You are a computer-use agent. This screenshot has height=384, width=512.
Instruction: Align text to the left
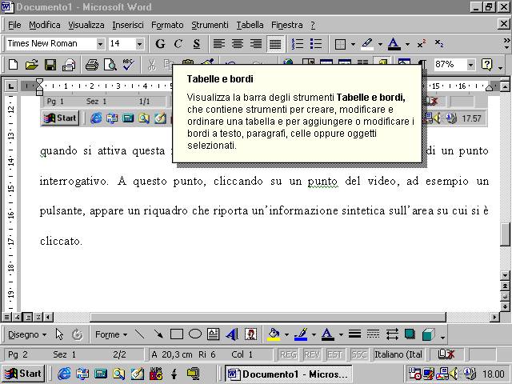(219, 44)
